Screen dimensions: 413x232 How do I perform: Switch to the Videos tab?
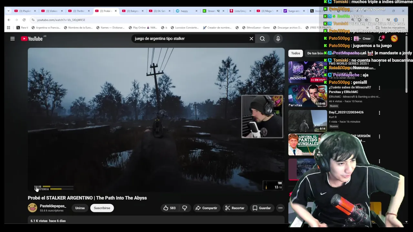tap(52, 11)
